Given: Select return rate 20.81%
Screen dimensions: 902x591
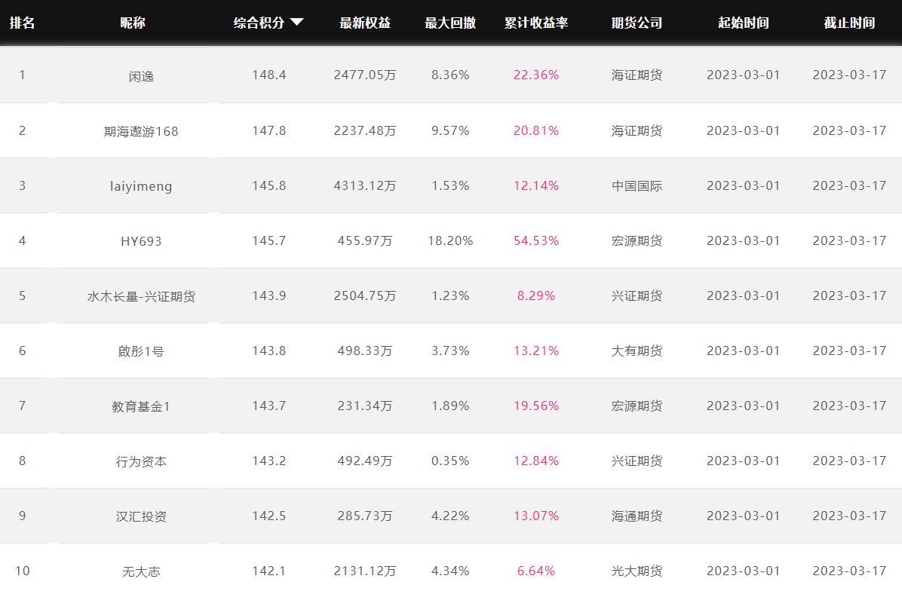Looking at the screenshot, I should pos(536,130).
